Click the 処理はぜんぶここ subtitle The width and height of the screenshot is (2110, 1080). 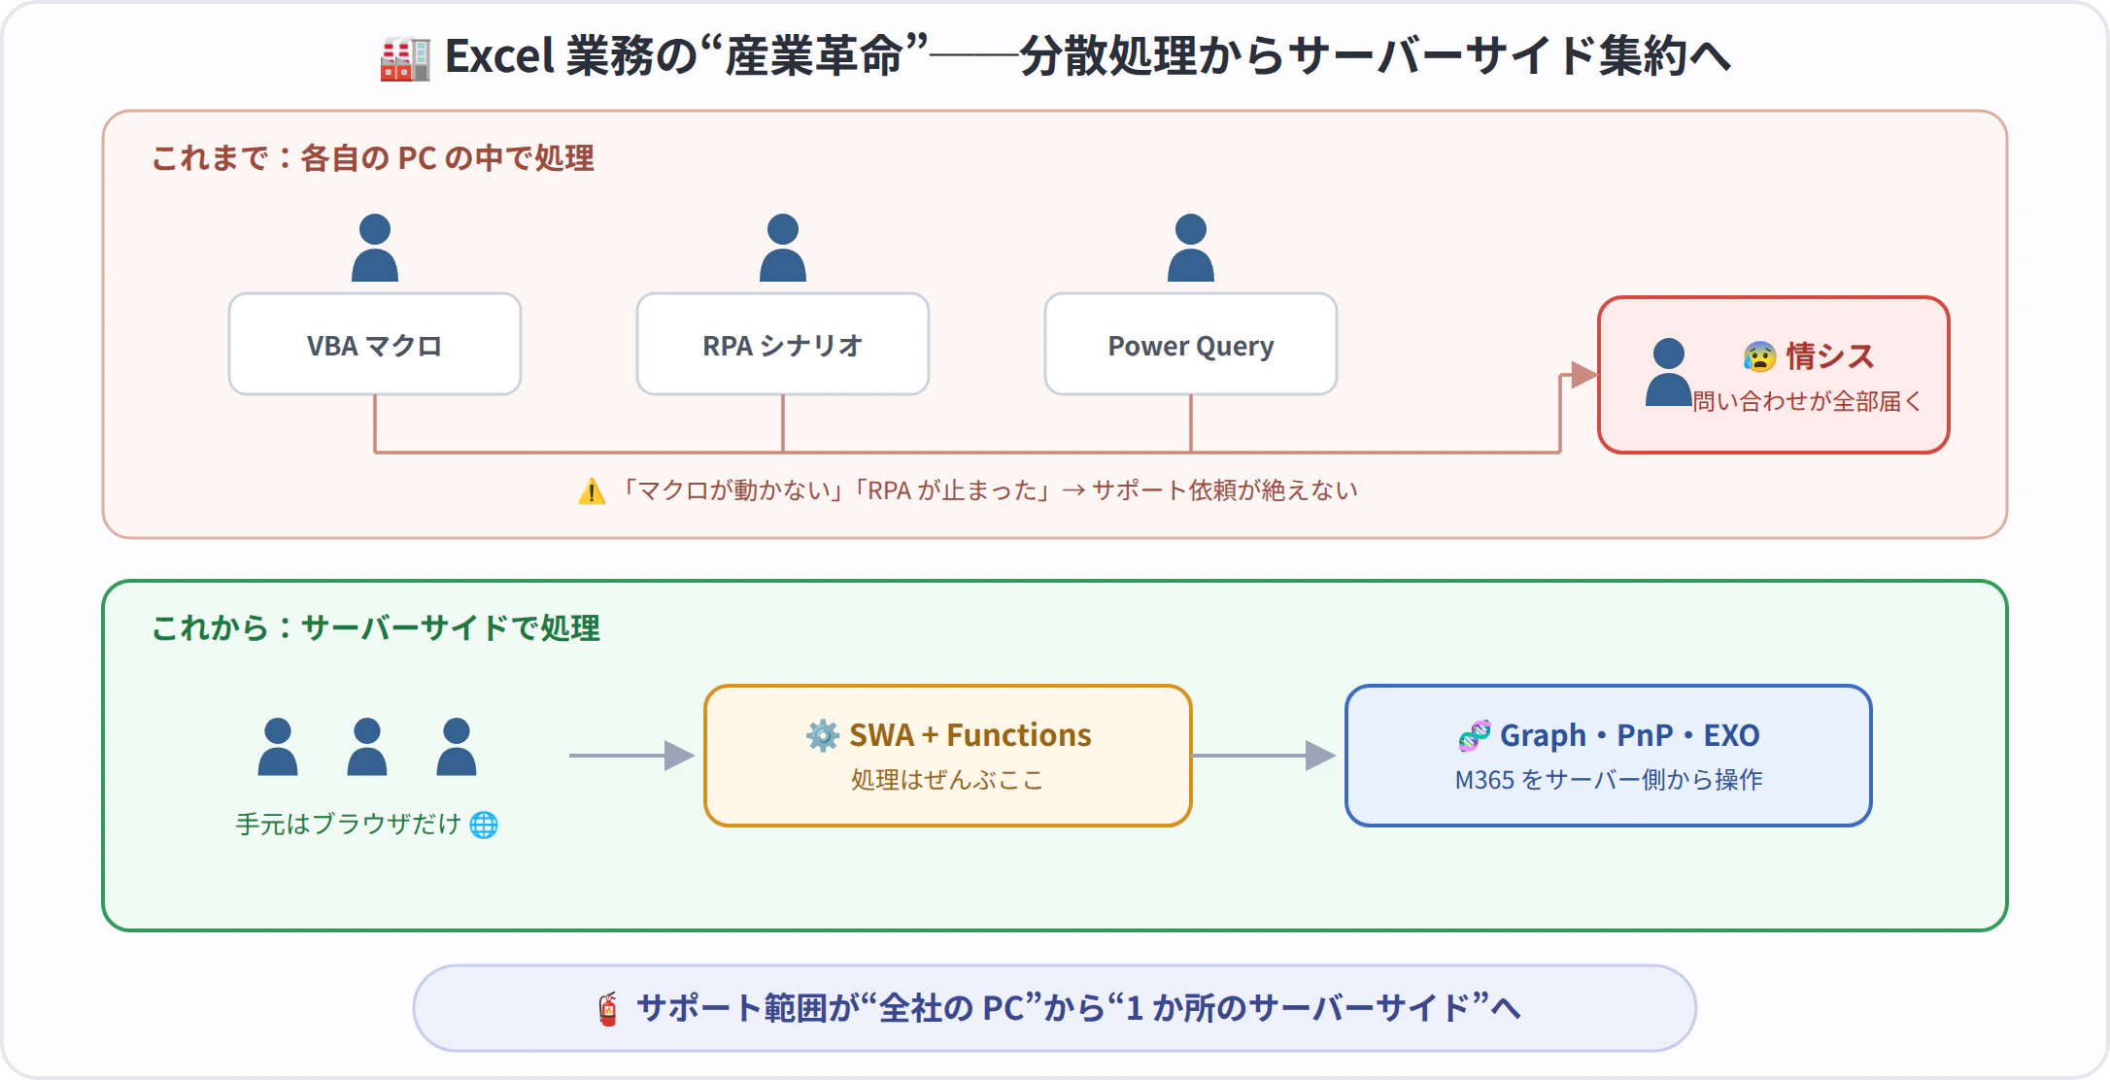pyautogui.click(x=948, y=780)
